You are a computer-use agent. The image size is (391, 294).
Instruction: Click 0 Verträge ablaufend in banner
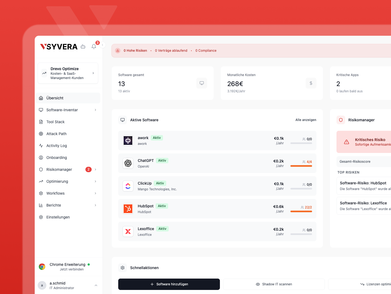171,51
